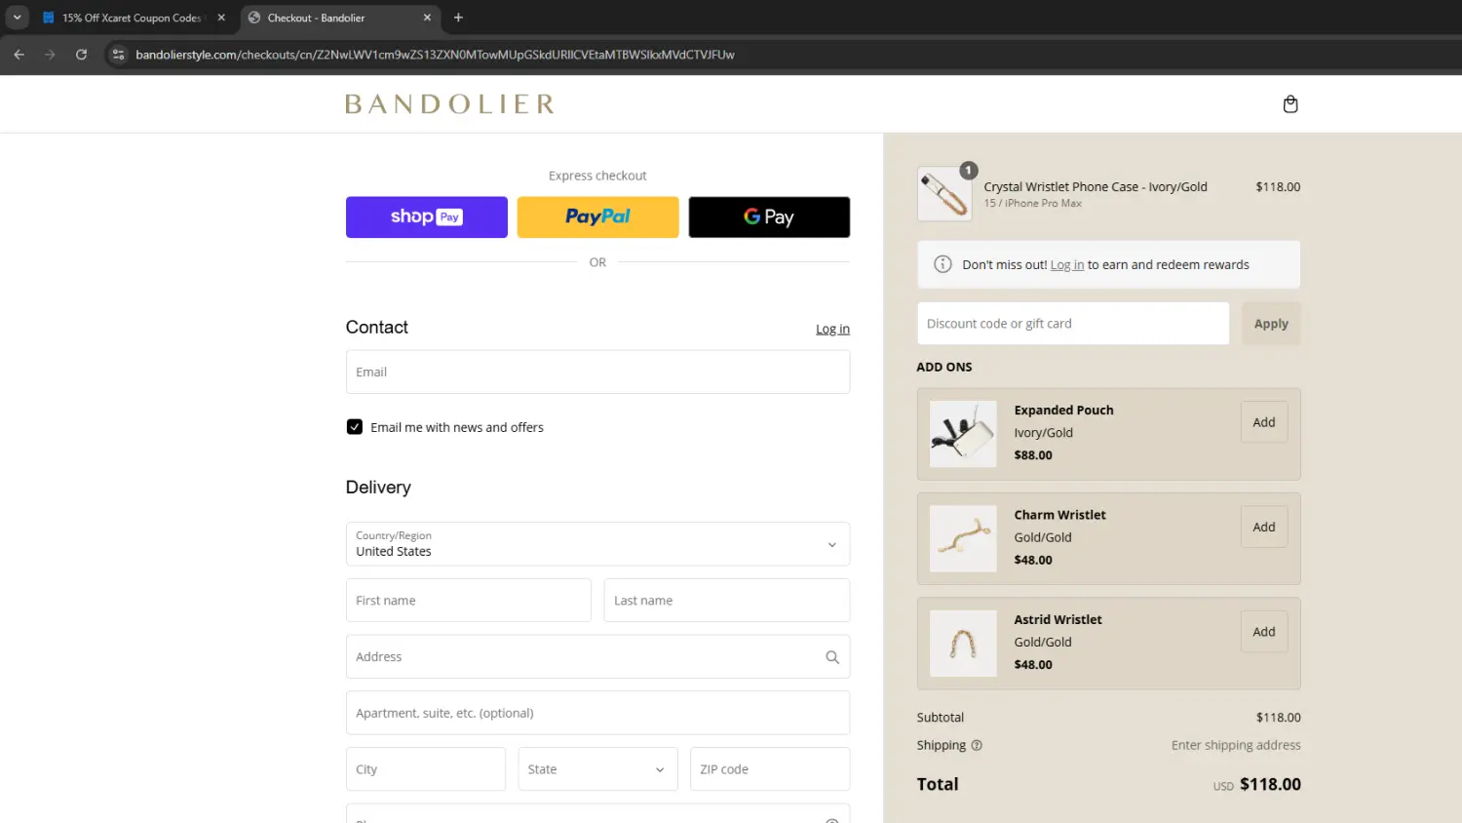Screen dimensions: 1462x823
Task: Add the Expanded Pouch add-on
Action: pyautogui.click(x=1263, y=422)
